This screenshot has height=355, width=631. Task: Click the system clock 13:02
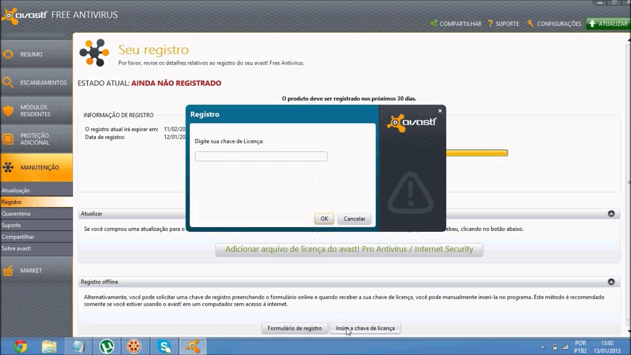607,343
